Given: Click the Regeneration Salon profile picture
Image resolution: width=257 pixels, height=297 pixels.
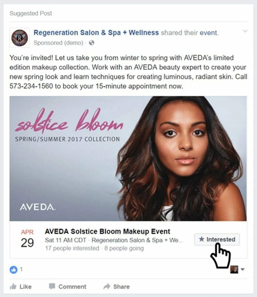Looking at the screenshot, I should 19,38.
